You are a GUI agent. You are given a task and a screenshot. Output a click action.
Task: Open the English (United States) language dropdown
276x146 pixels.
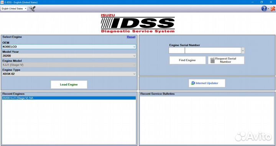click(x=14, y=8)
